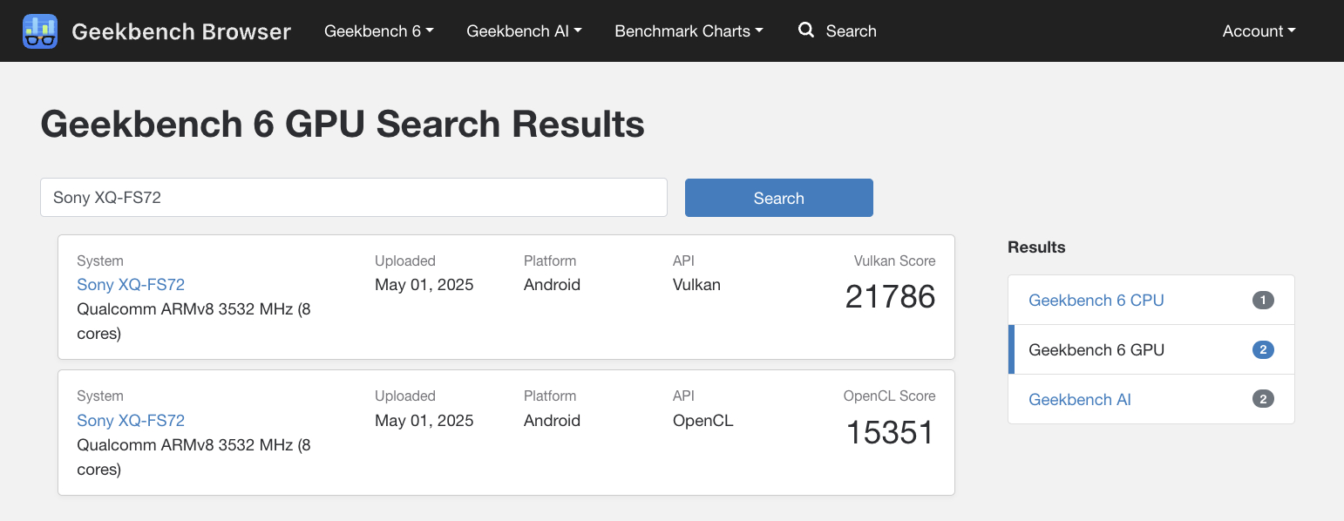This screenshot has height=521, width=1344.
Task: Open the Account menu
Action: [x=1259, y=31]
